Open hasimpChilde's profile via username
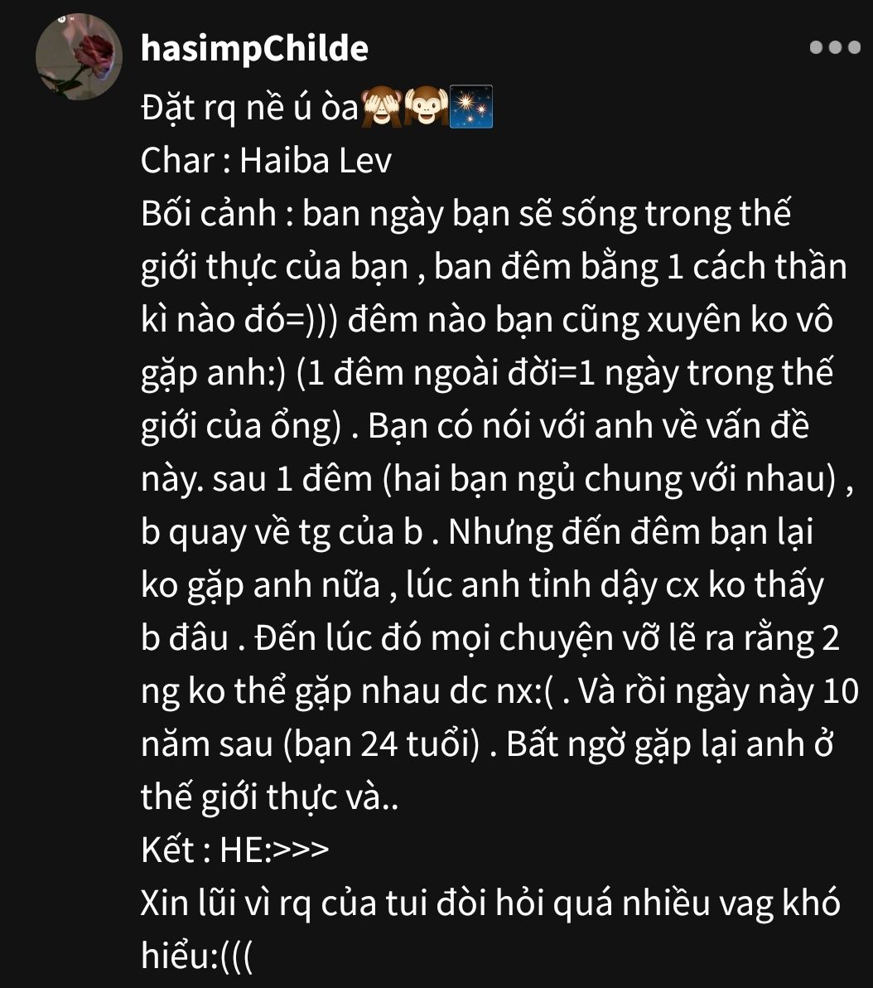The height and width of the screenshot is (988, 873). click(x=254, y=49)
